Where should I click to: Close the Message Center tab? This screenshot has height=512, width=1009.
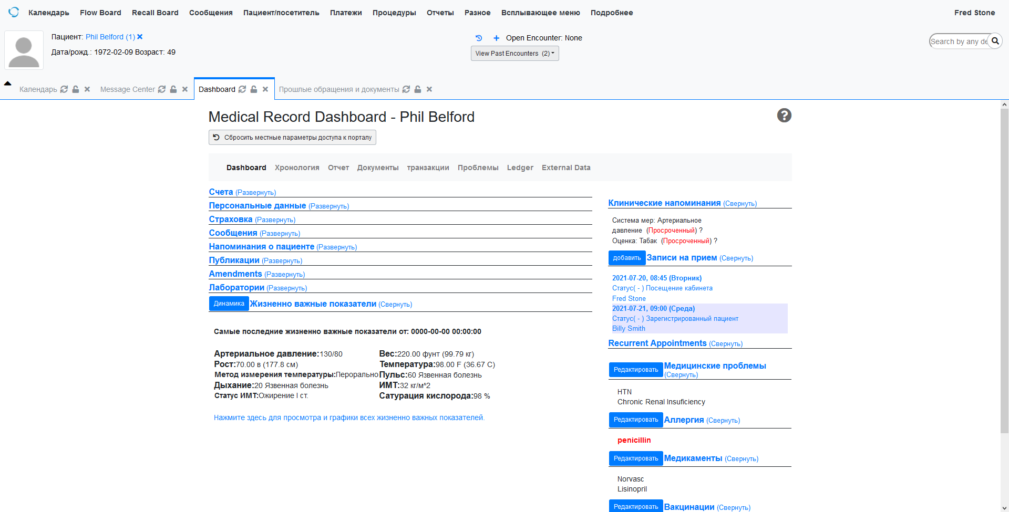point(185,89)
